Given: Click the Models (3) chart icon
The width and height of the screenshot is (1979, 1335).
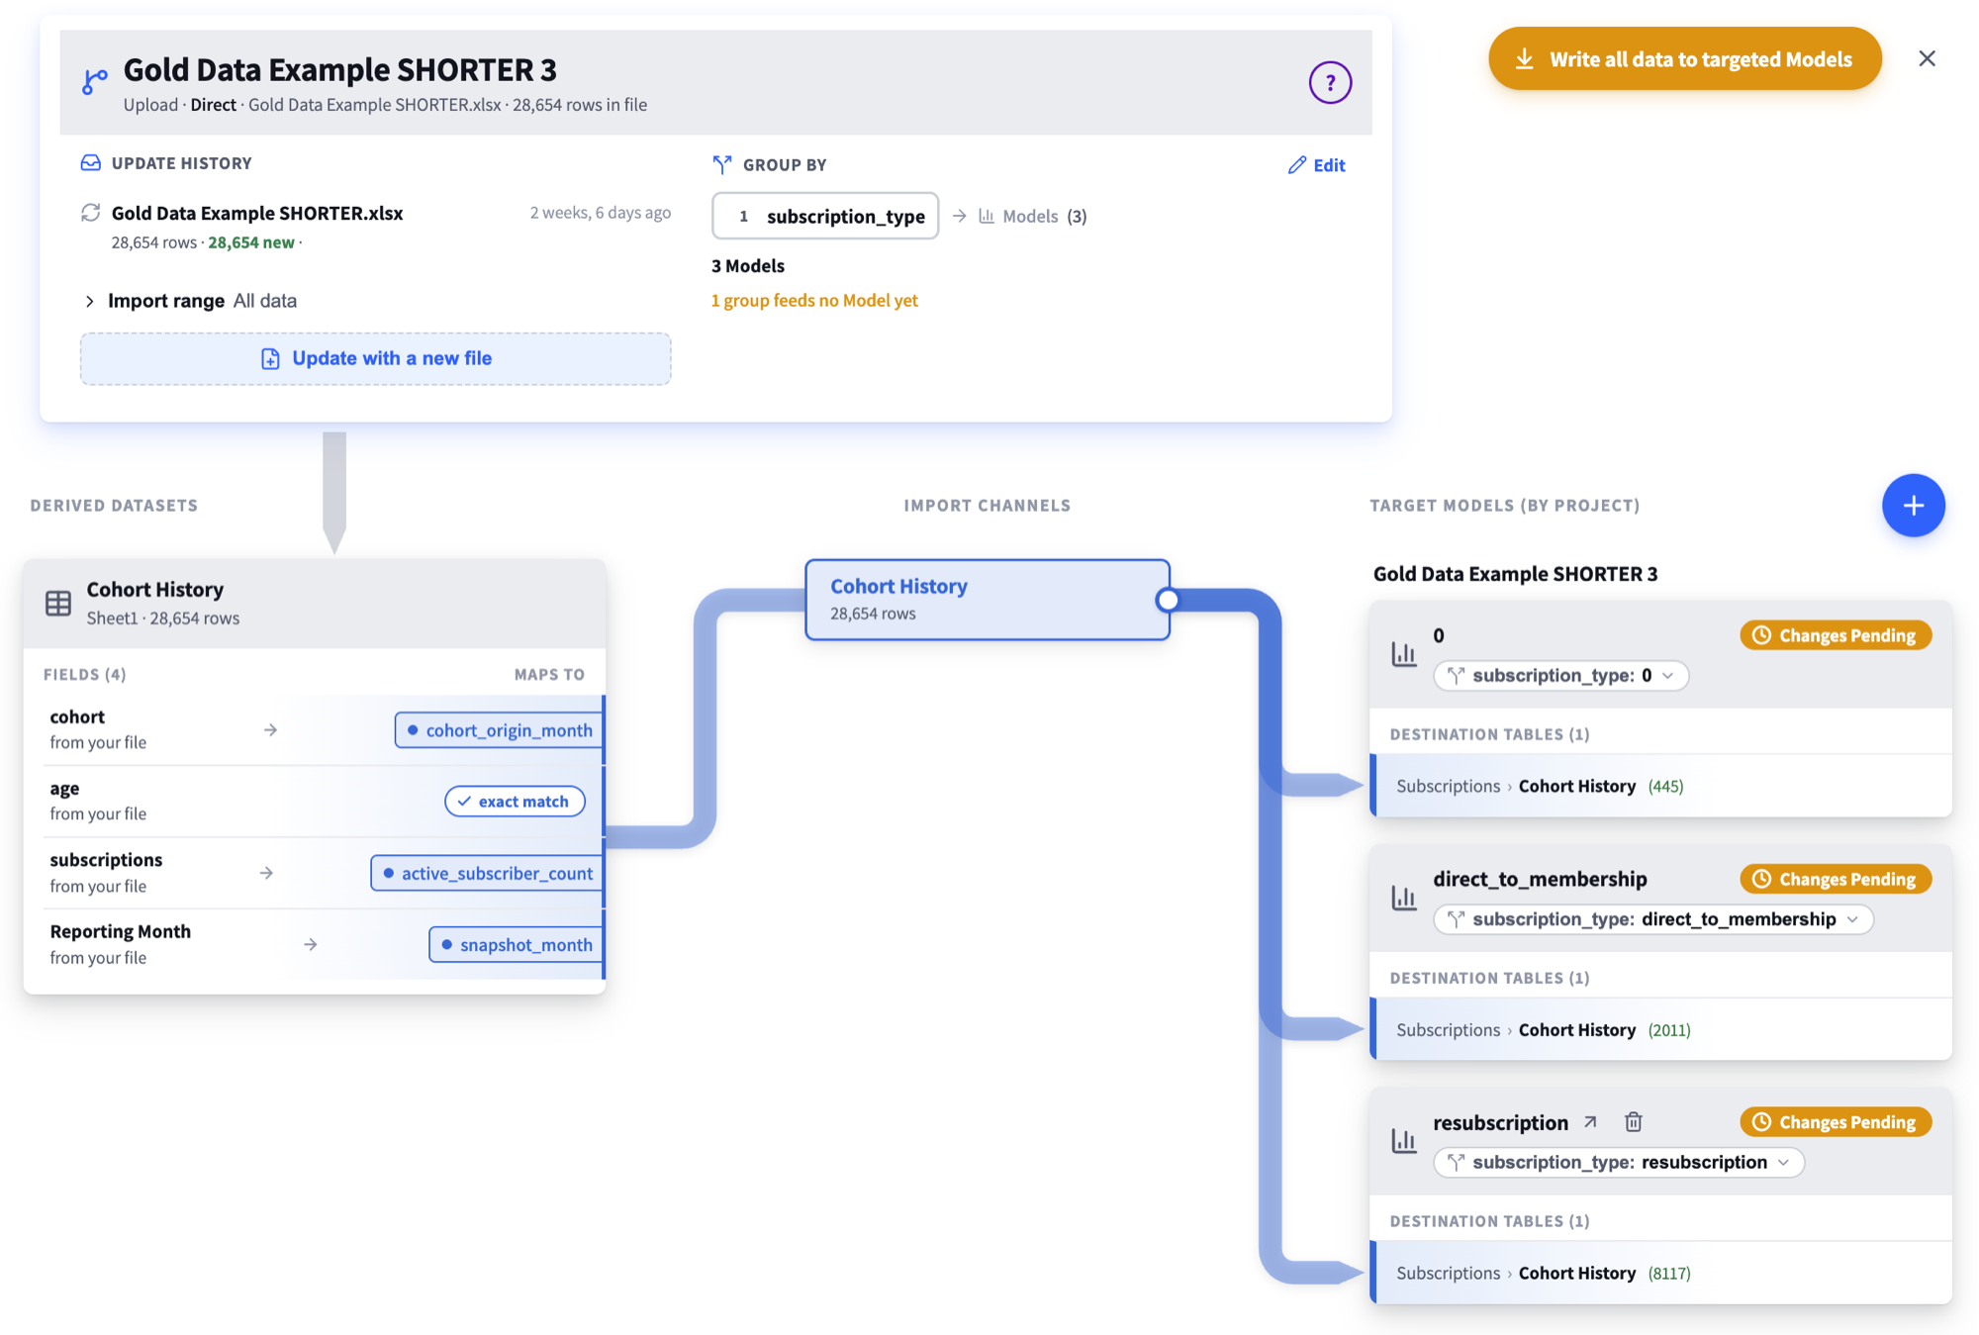Looking at the screenshot, I should (987, 216).
